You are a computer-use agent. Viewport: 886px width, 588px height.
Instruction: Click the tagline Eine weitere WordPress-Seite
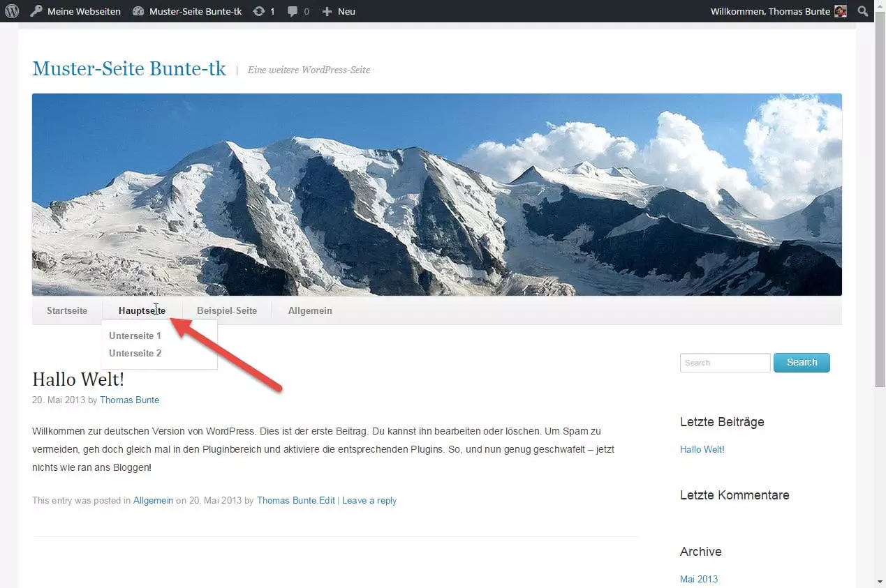pyautogui.click(x=309, y=70)
